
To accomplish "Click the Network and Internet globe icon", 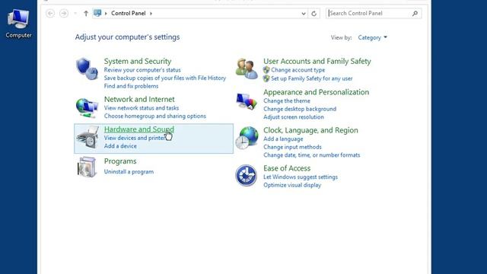I will pos(87,107).
